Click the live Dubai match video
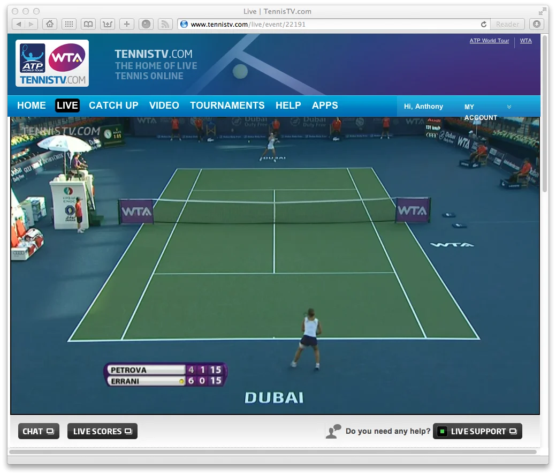Image resolution: width=556 pixels, height=475 pixels. point(275,266)
